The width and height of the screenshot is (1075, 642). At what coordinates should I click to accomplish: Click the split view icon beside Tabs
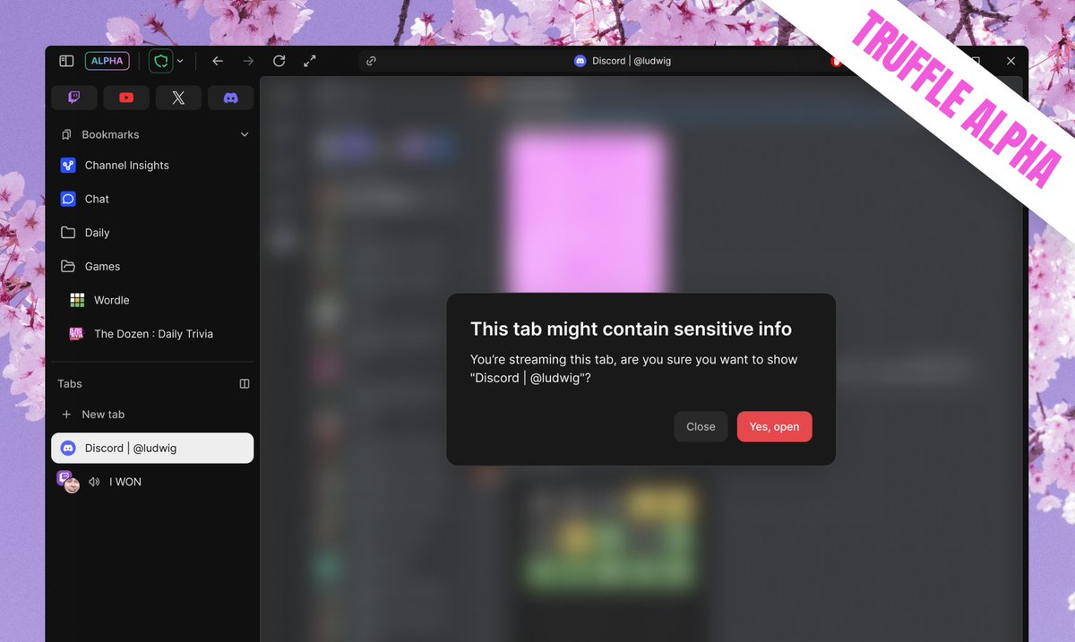coord(245,383)
